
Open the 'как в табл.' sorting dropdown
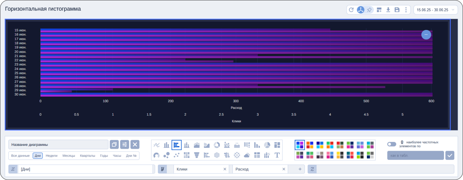click(415, 156)
